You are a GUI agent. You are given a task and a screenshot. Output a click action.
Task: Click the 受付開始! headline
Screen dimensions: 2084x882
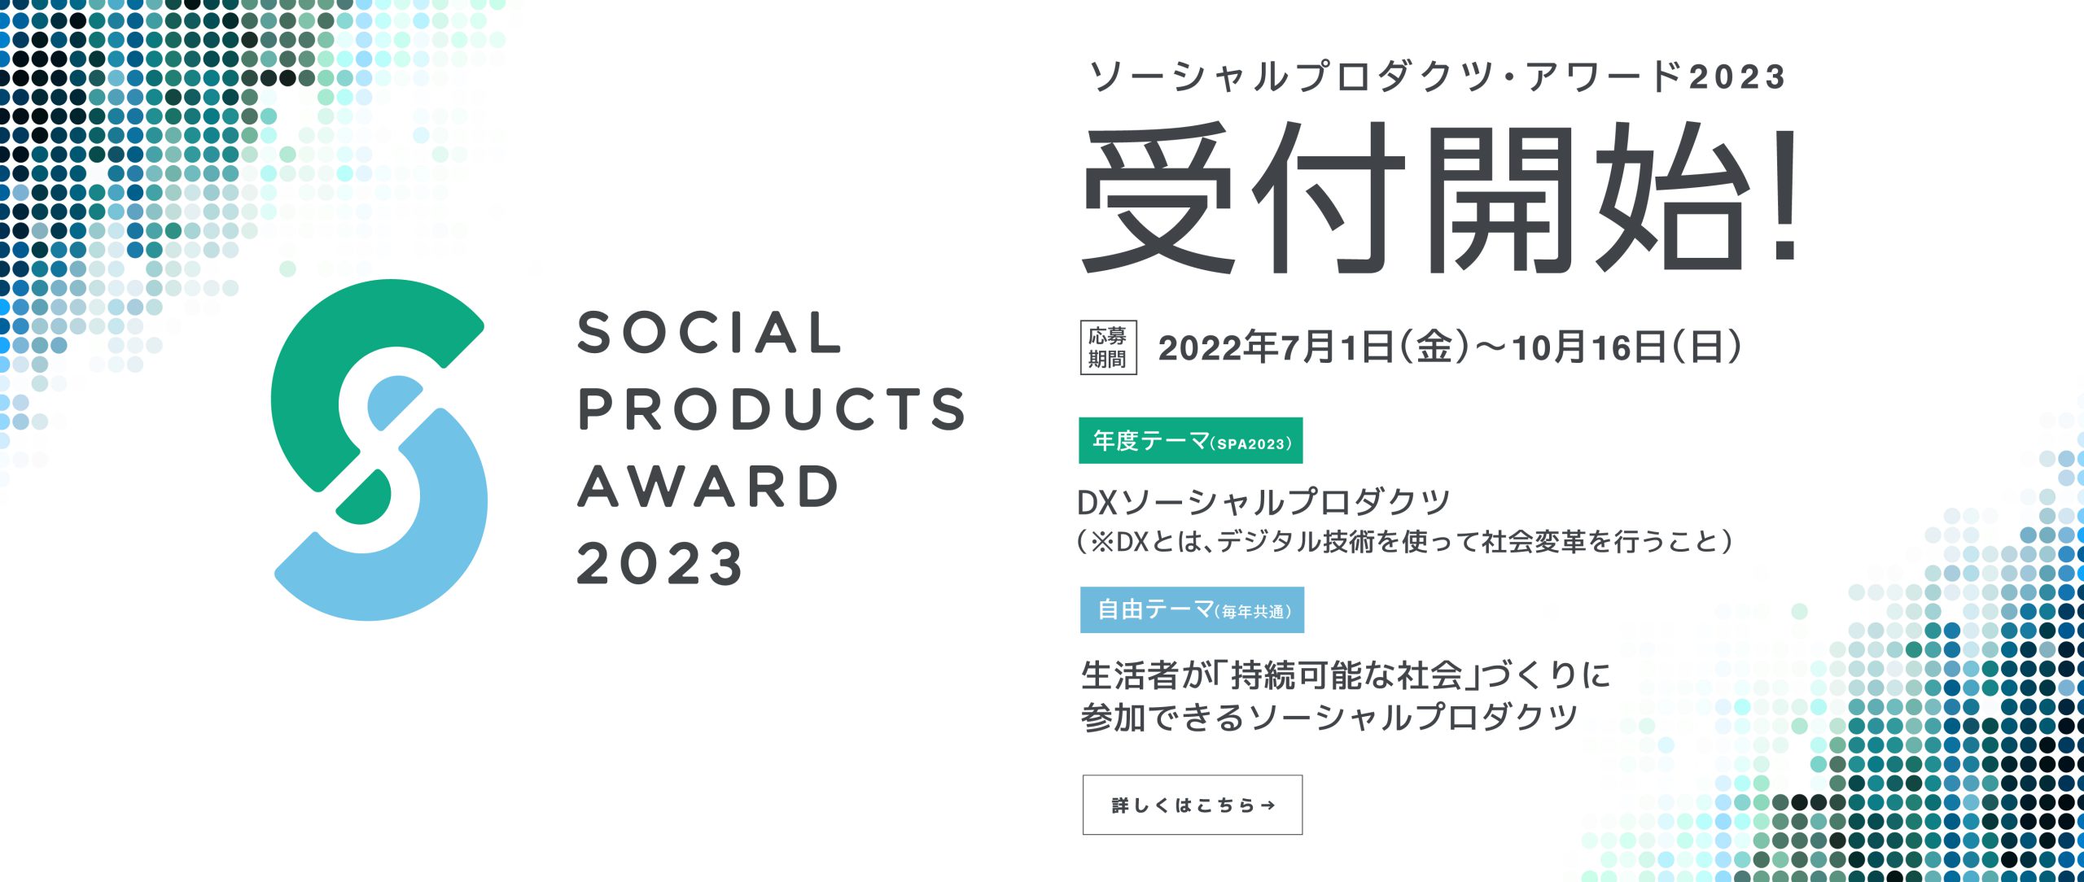tap(1441, 199)
